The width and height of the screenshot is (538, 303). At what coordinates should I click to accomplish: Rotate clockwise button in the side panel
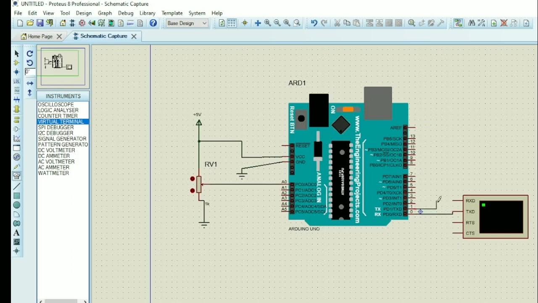(x=30, y=53)
